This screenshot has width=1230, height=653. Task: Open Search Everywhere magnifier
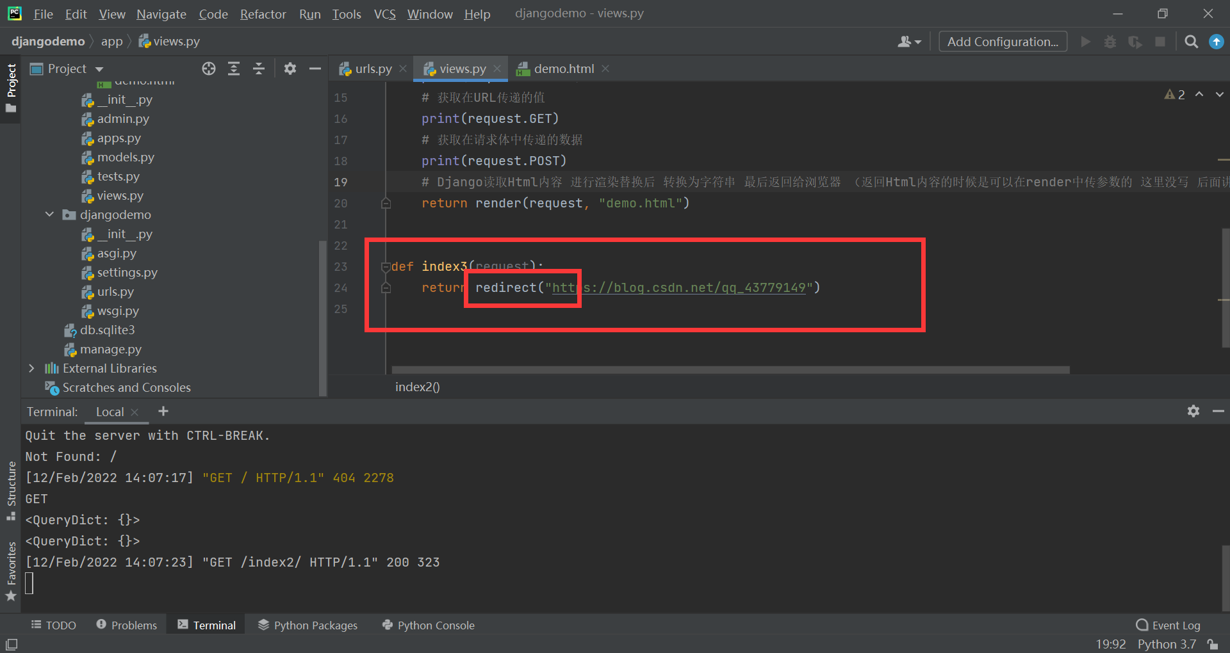point(1191,42)
